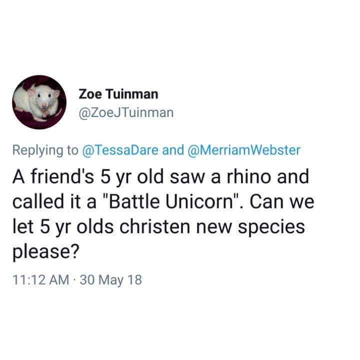360x360 pixels.
Task: Click "A friend's" at the tweet start
Action: point(53,176)
